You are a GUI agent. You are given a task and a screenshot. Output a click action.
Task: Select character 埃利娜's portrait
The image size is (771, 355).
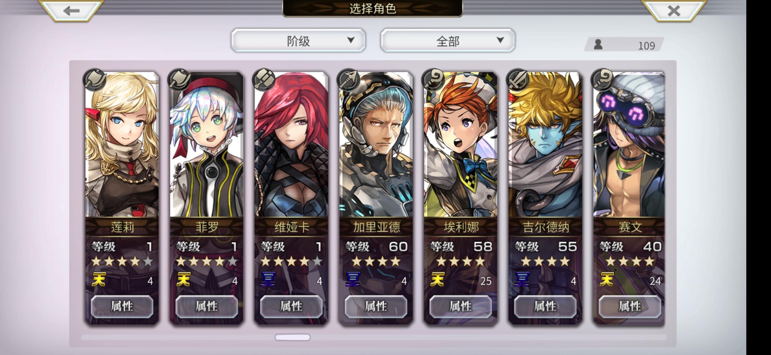point(461,145)
